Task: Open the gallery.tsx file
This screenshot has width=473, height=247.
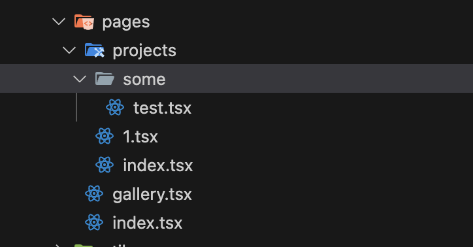Action: click(152, 195)
